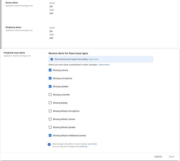This screenshot has width=180, height=161.
Task: Expand the Peripheral alerts section
Action: [13, 27]
